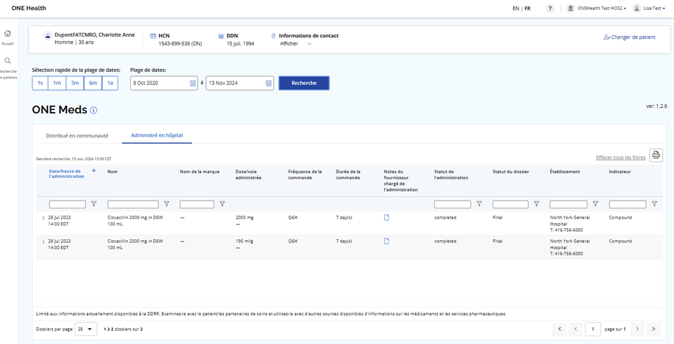
Task: Sort by Date/heure de l'administration header
Action: pyautogui.click(x=67, y=174)
